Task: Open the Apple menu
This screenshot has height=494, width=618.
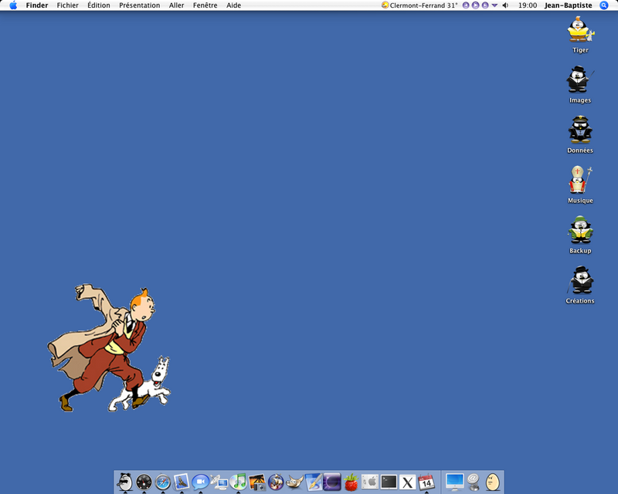Action: pyautogui.click(x=13, y=5)
